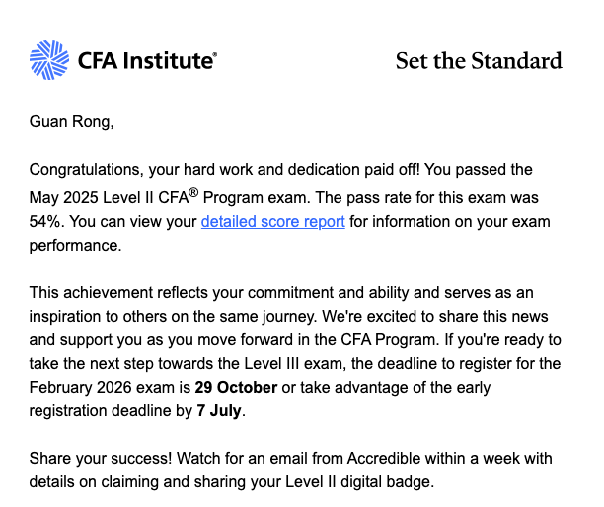The image size is (604, 507).
Task: Click the Guan Rong greeting line
Action: pyautogui.click(x=71, y=122)
